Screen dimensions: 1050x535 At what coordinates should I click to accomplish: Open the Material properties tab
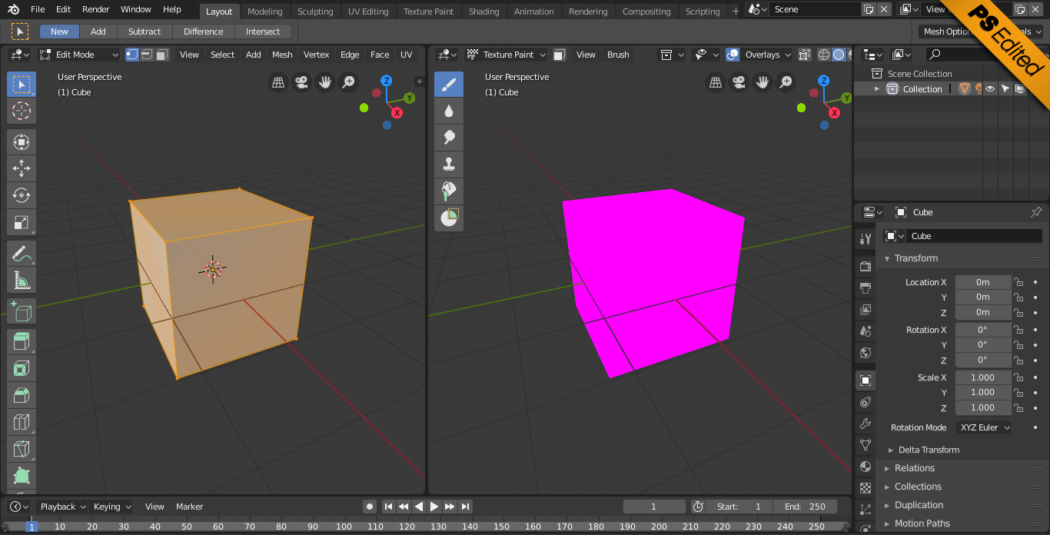point(866,467)
